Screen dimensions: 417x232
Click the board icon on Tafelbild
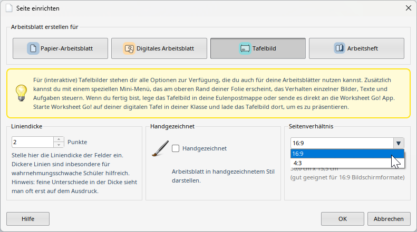(245, 48)
